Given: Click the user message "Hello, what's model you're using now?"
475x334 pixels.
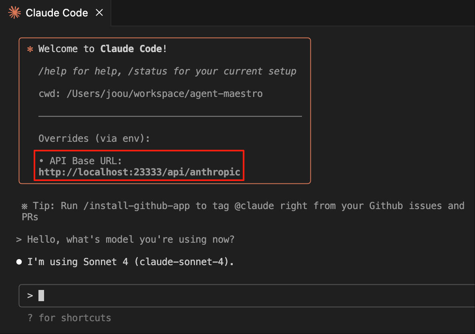Looking at the screenshot, I should click(131, 239).
